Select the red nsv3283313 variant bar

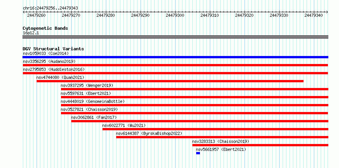point(260,145)
